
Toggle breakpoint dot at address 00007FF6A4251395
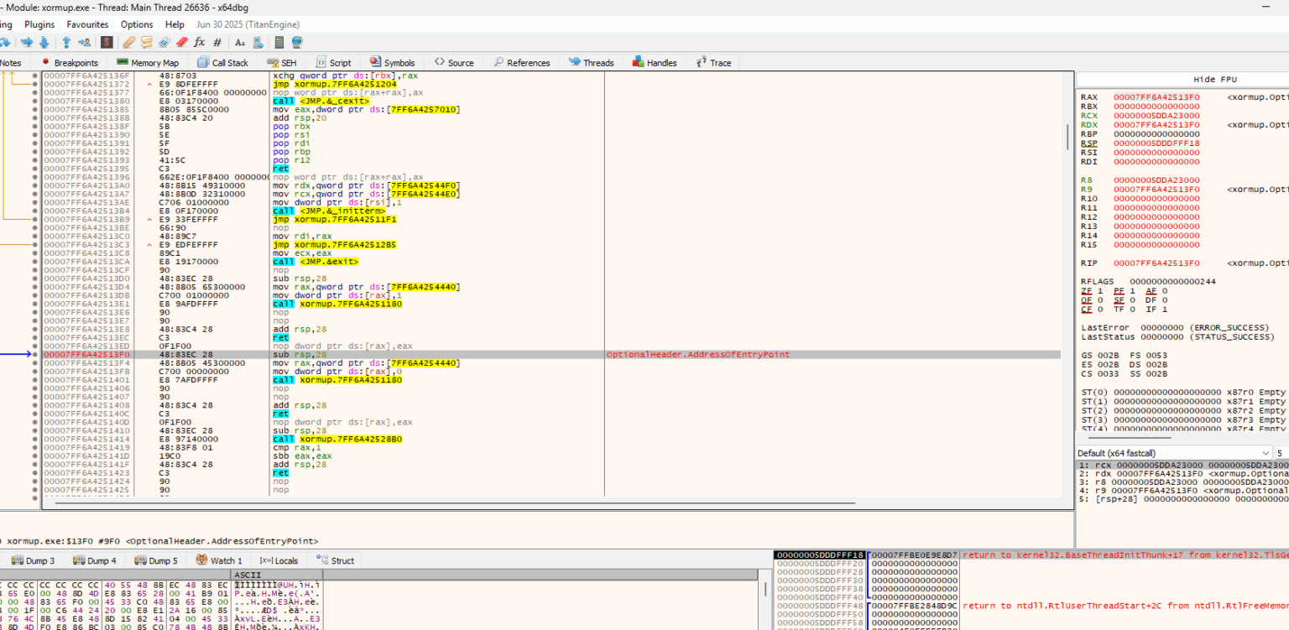[35, 169]
